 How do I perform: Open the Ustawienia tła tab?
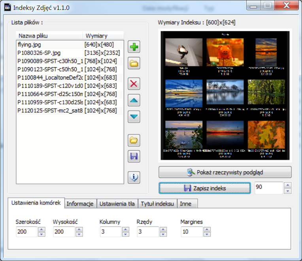tap(117, 204)
